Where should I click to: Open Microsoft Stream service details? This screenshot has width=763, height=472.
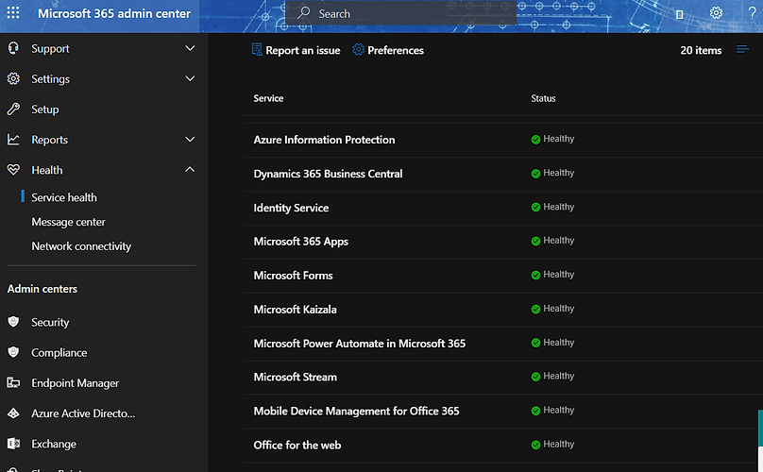(x=295, y=377)
